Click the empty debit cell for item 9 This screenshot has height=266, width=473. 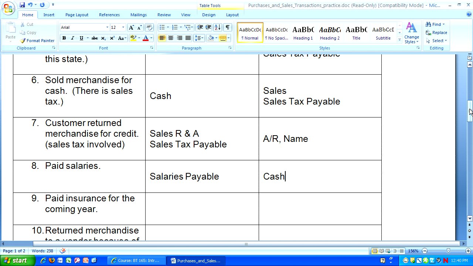coord(202,209)
